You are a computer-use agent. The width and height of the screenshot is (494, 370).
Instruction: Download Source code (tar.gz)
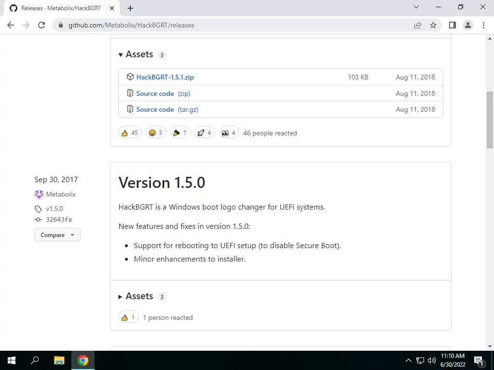[x=167, y=109]
